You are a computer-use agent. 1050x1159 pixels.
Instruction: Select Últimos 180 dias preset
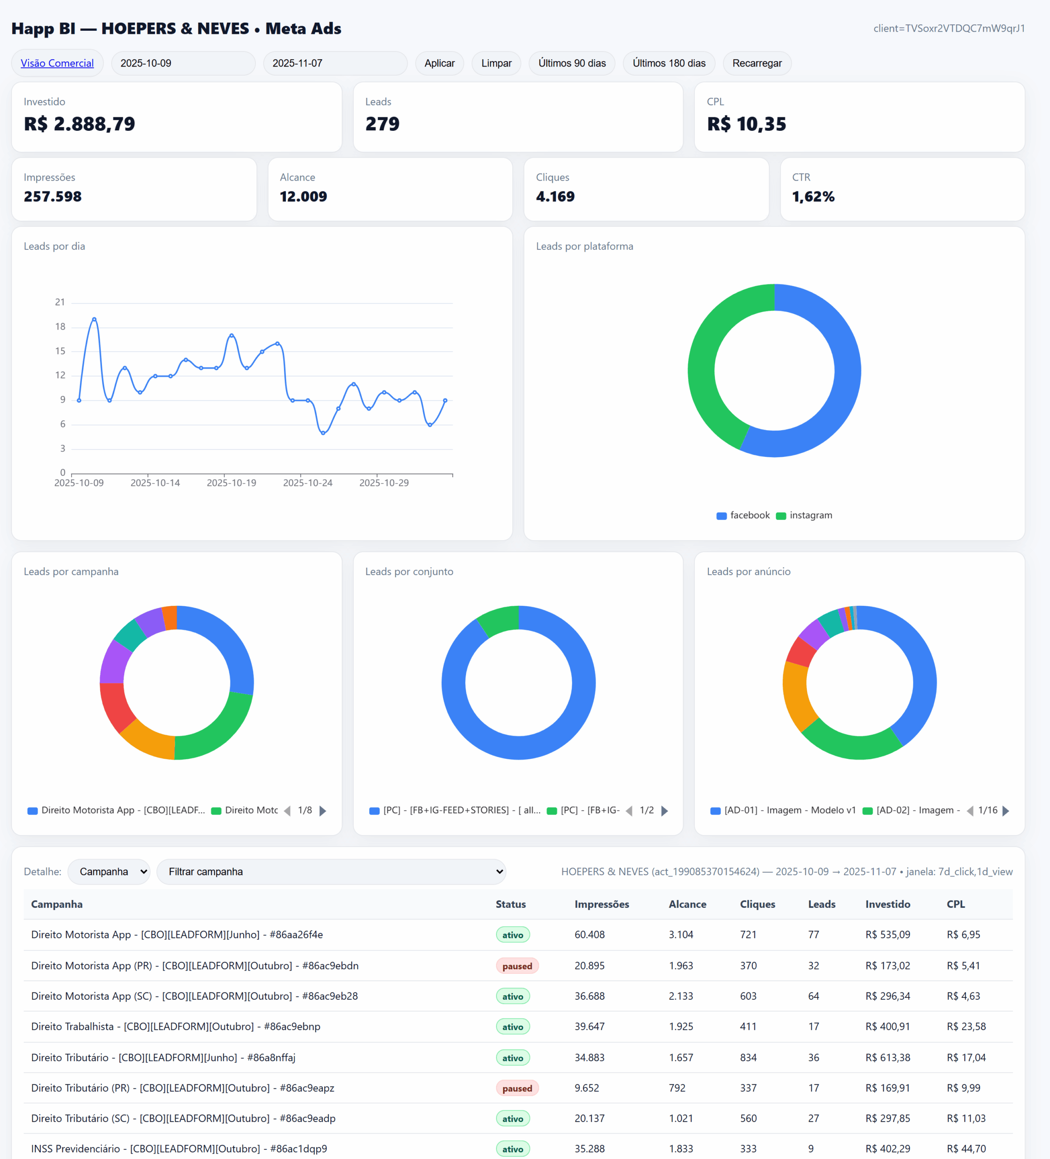tap(669, 63)
